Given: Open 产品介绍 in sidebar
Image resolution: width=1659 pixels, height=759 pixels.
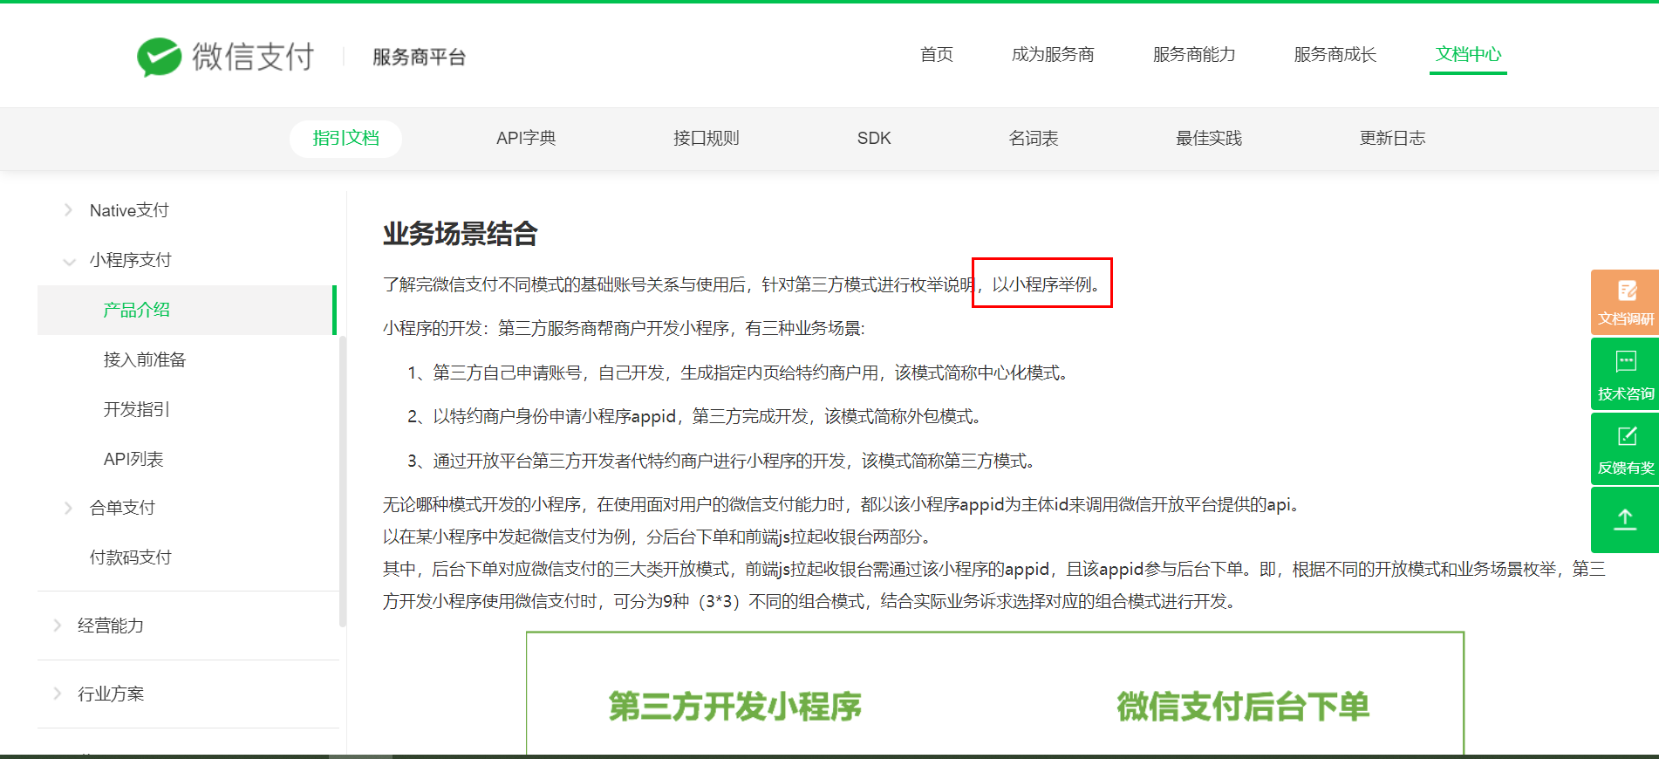Looking at the screenshot, I should coord(187,310).
